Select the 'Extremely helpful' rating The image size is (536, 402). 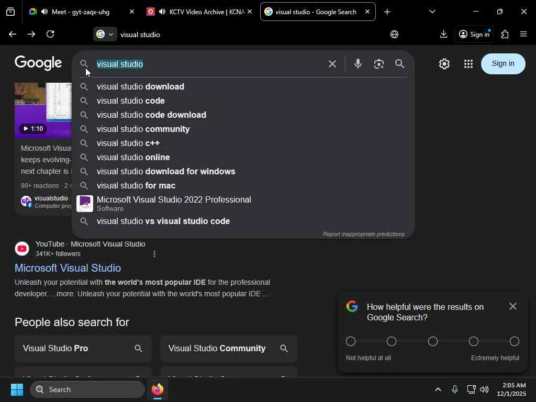tap(515, 341)
